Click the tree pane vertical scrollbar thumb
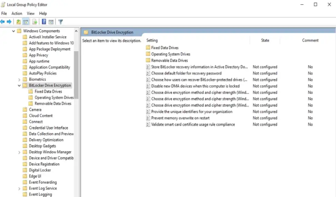 (x=76, y=75)
